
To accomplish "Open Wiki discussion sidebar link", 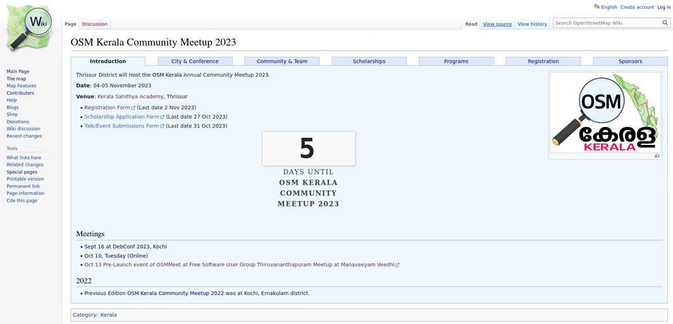I will pos(24,129).
